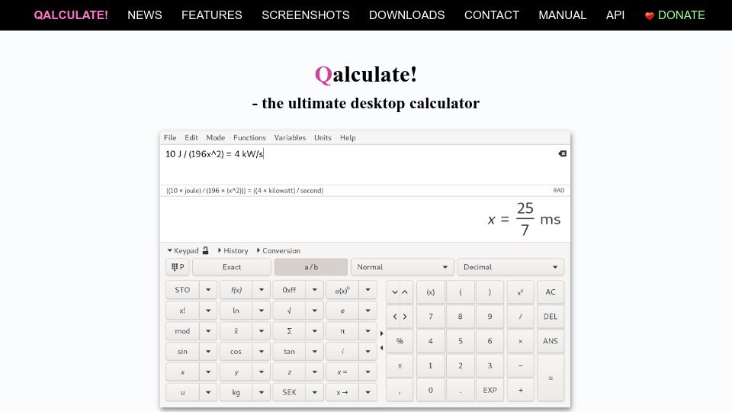Click the imaginary unit i button

[342, 352]
